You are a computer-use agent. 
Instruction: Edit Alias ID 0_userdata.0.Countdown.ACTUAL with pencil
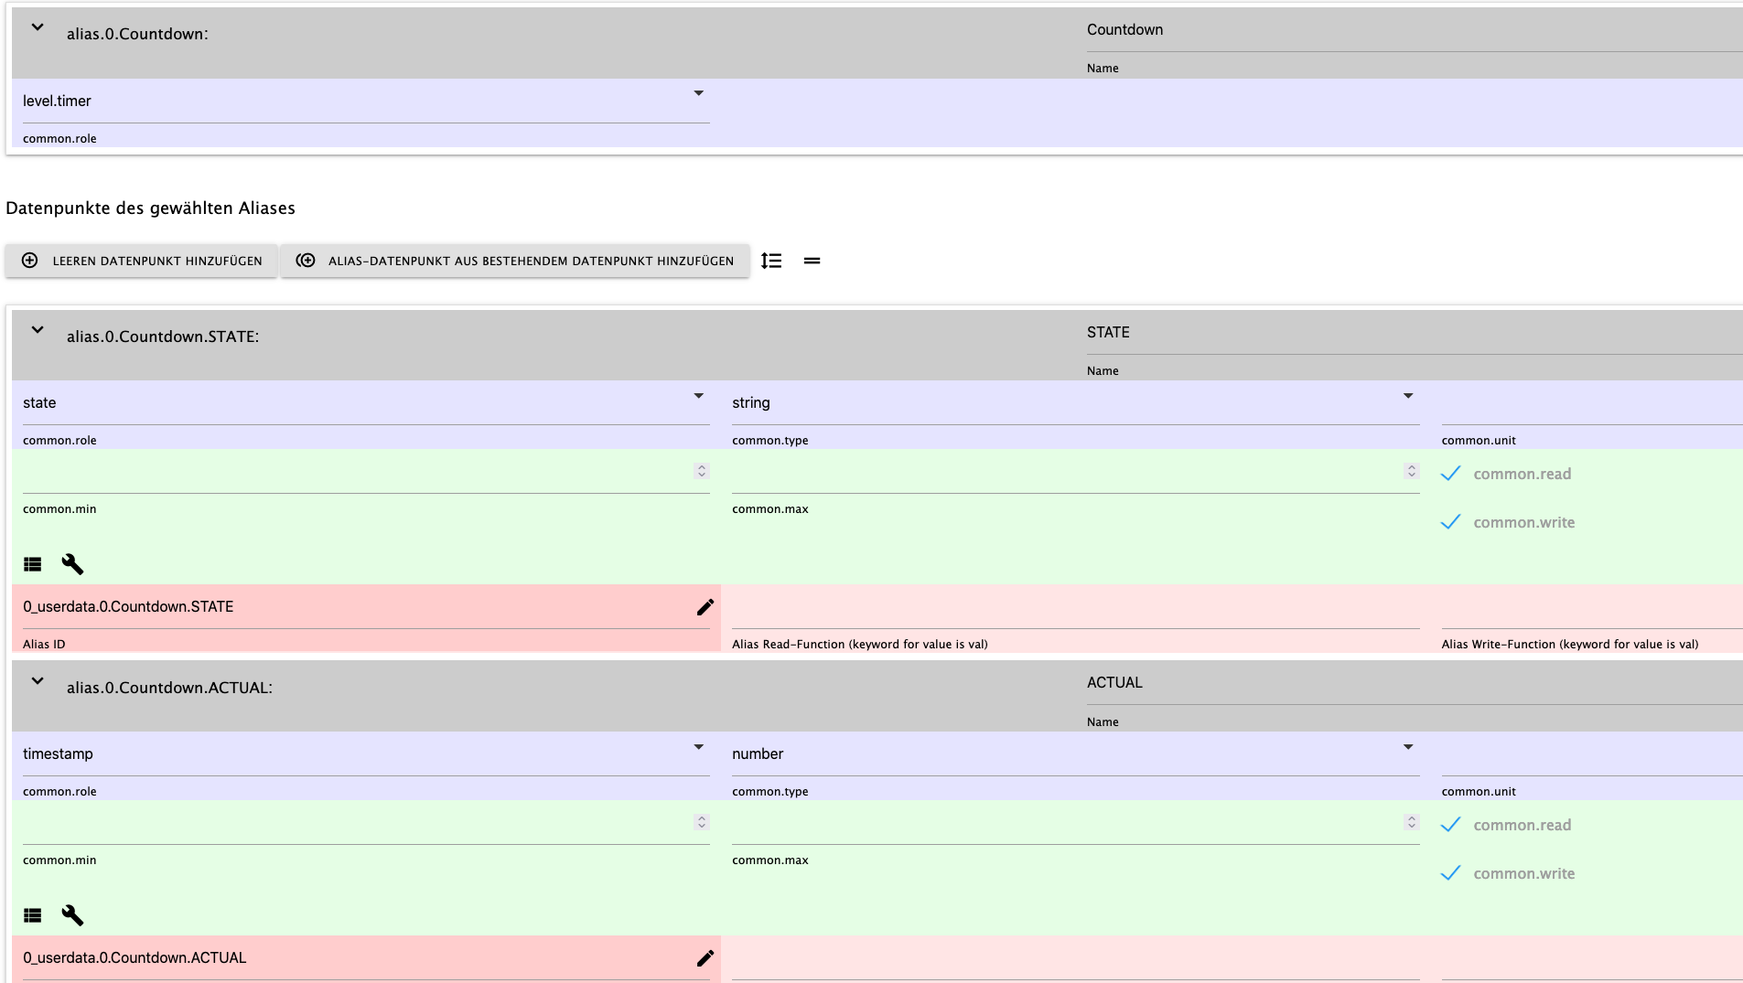[x=705, y=958]
